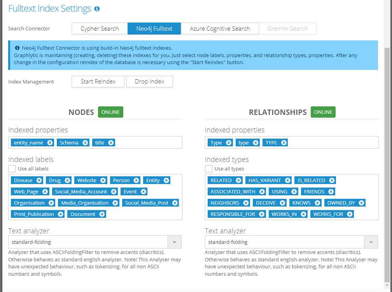This screenshot has height=292, width=392.
Task: Select the Neo4j Fulltext connector tab
Action: pyautogui.click(x=154, y=29)
